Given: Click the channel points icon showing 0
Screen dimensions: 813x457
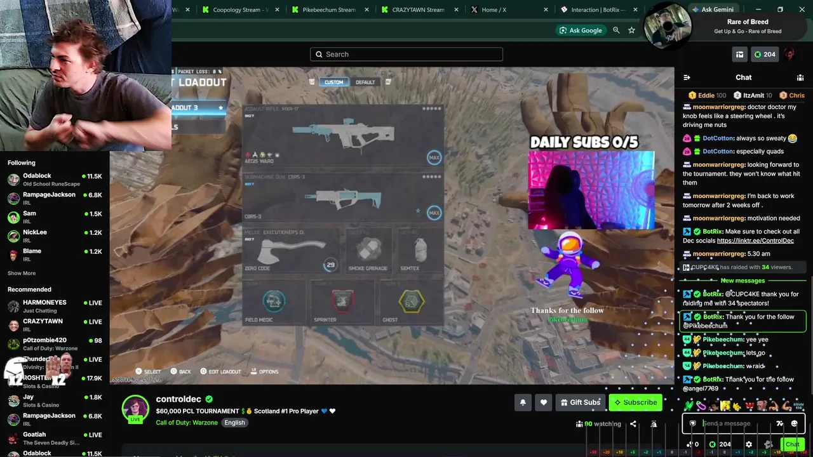Looking at the screenshot, I should pos(693,444).
